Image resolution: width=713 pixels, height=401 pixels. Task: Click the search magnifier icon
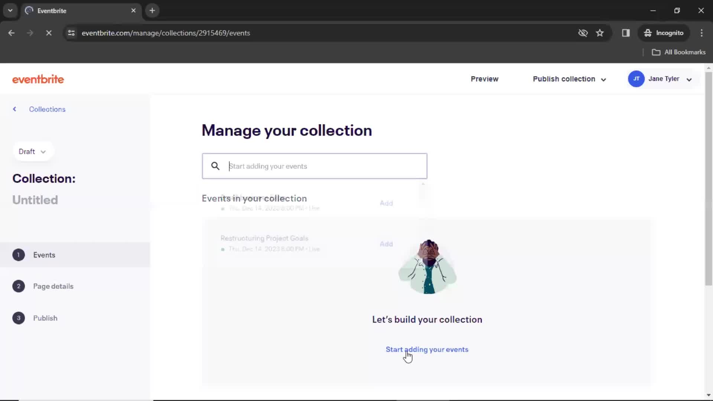coord(215,166)
